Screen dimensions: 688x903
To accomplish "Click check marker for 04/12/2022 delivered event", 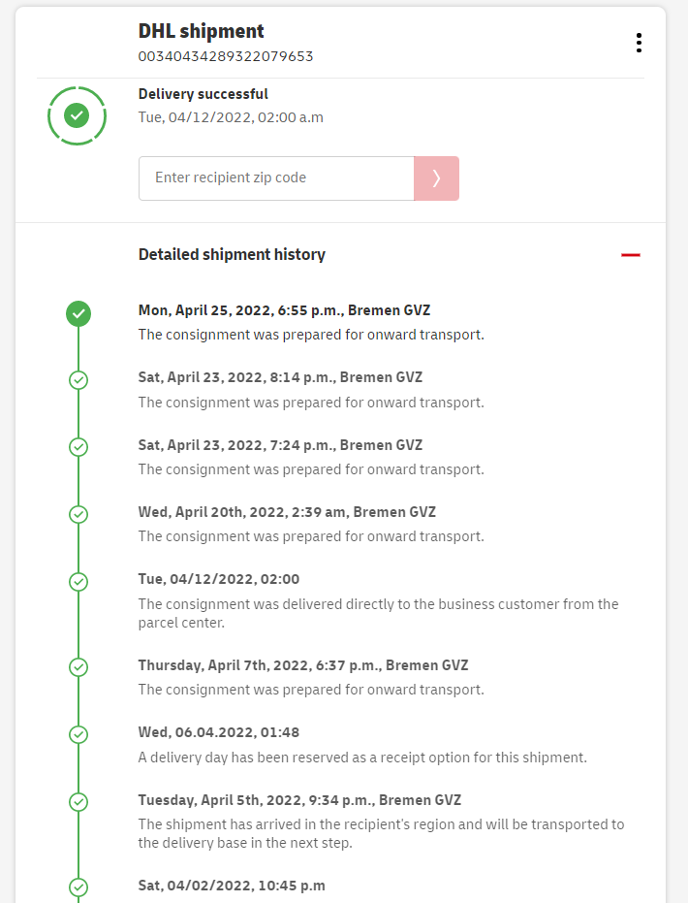I will click(x=78, y=581).
